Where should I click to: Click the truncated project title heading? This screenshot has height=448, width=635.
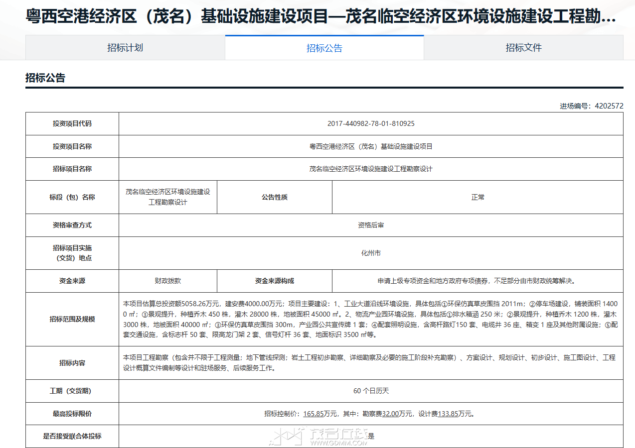point(320,17)
